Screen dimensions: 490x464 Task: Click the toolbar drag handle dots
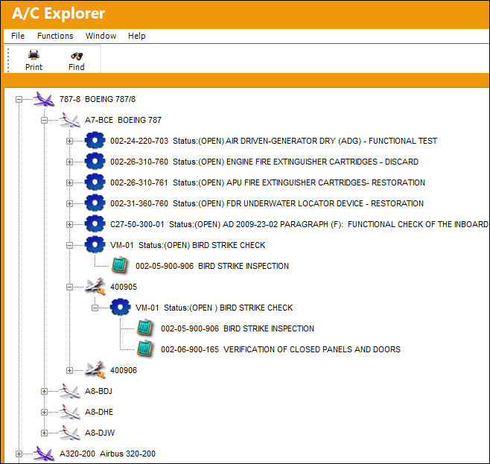coord(7,60)
